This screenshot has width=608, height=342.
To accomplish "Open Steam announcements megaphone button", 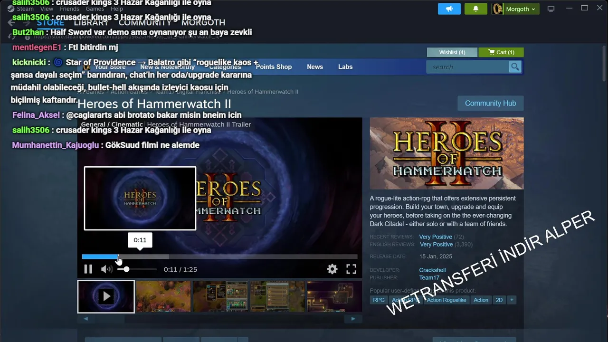I will coord(449,9).
